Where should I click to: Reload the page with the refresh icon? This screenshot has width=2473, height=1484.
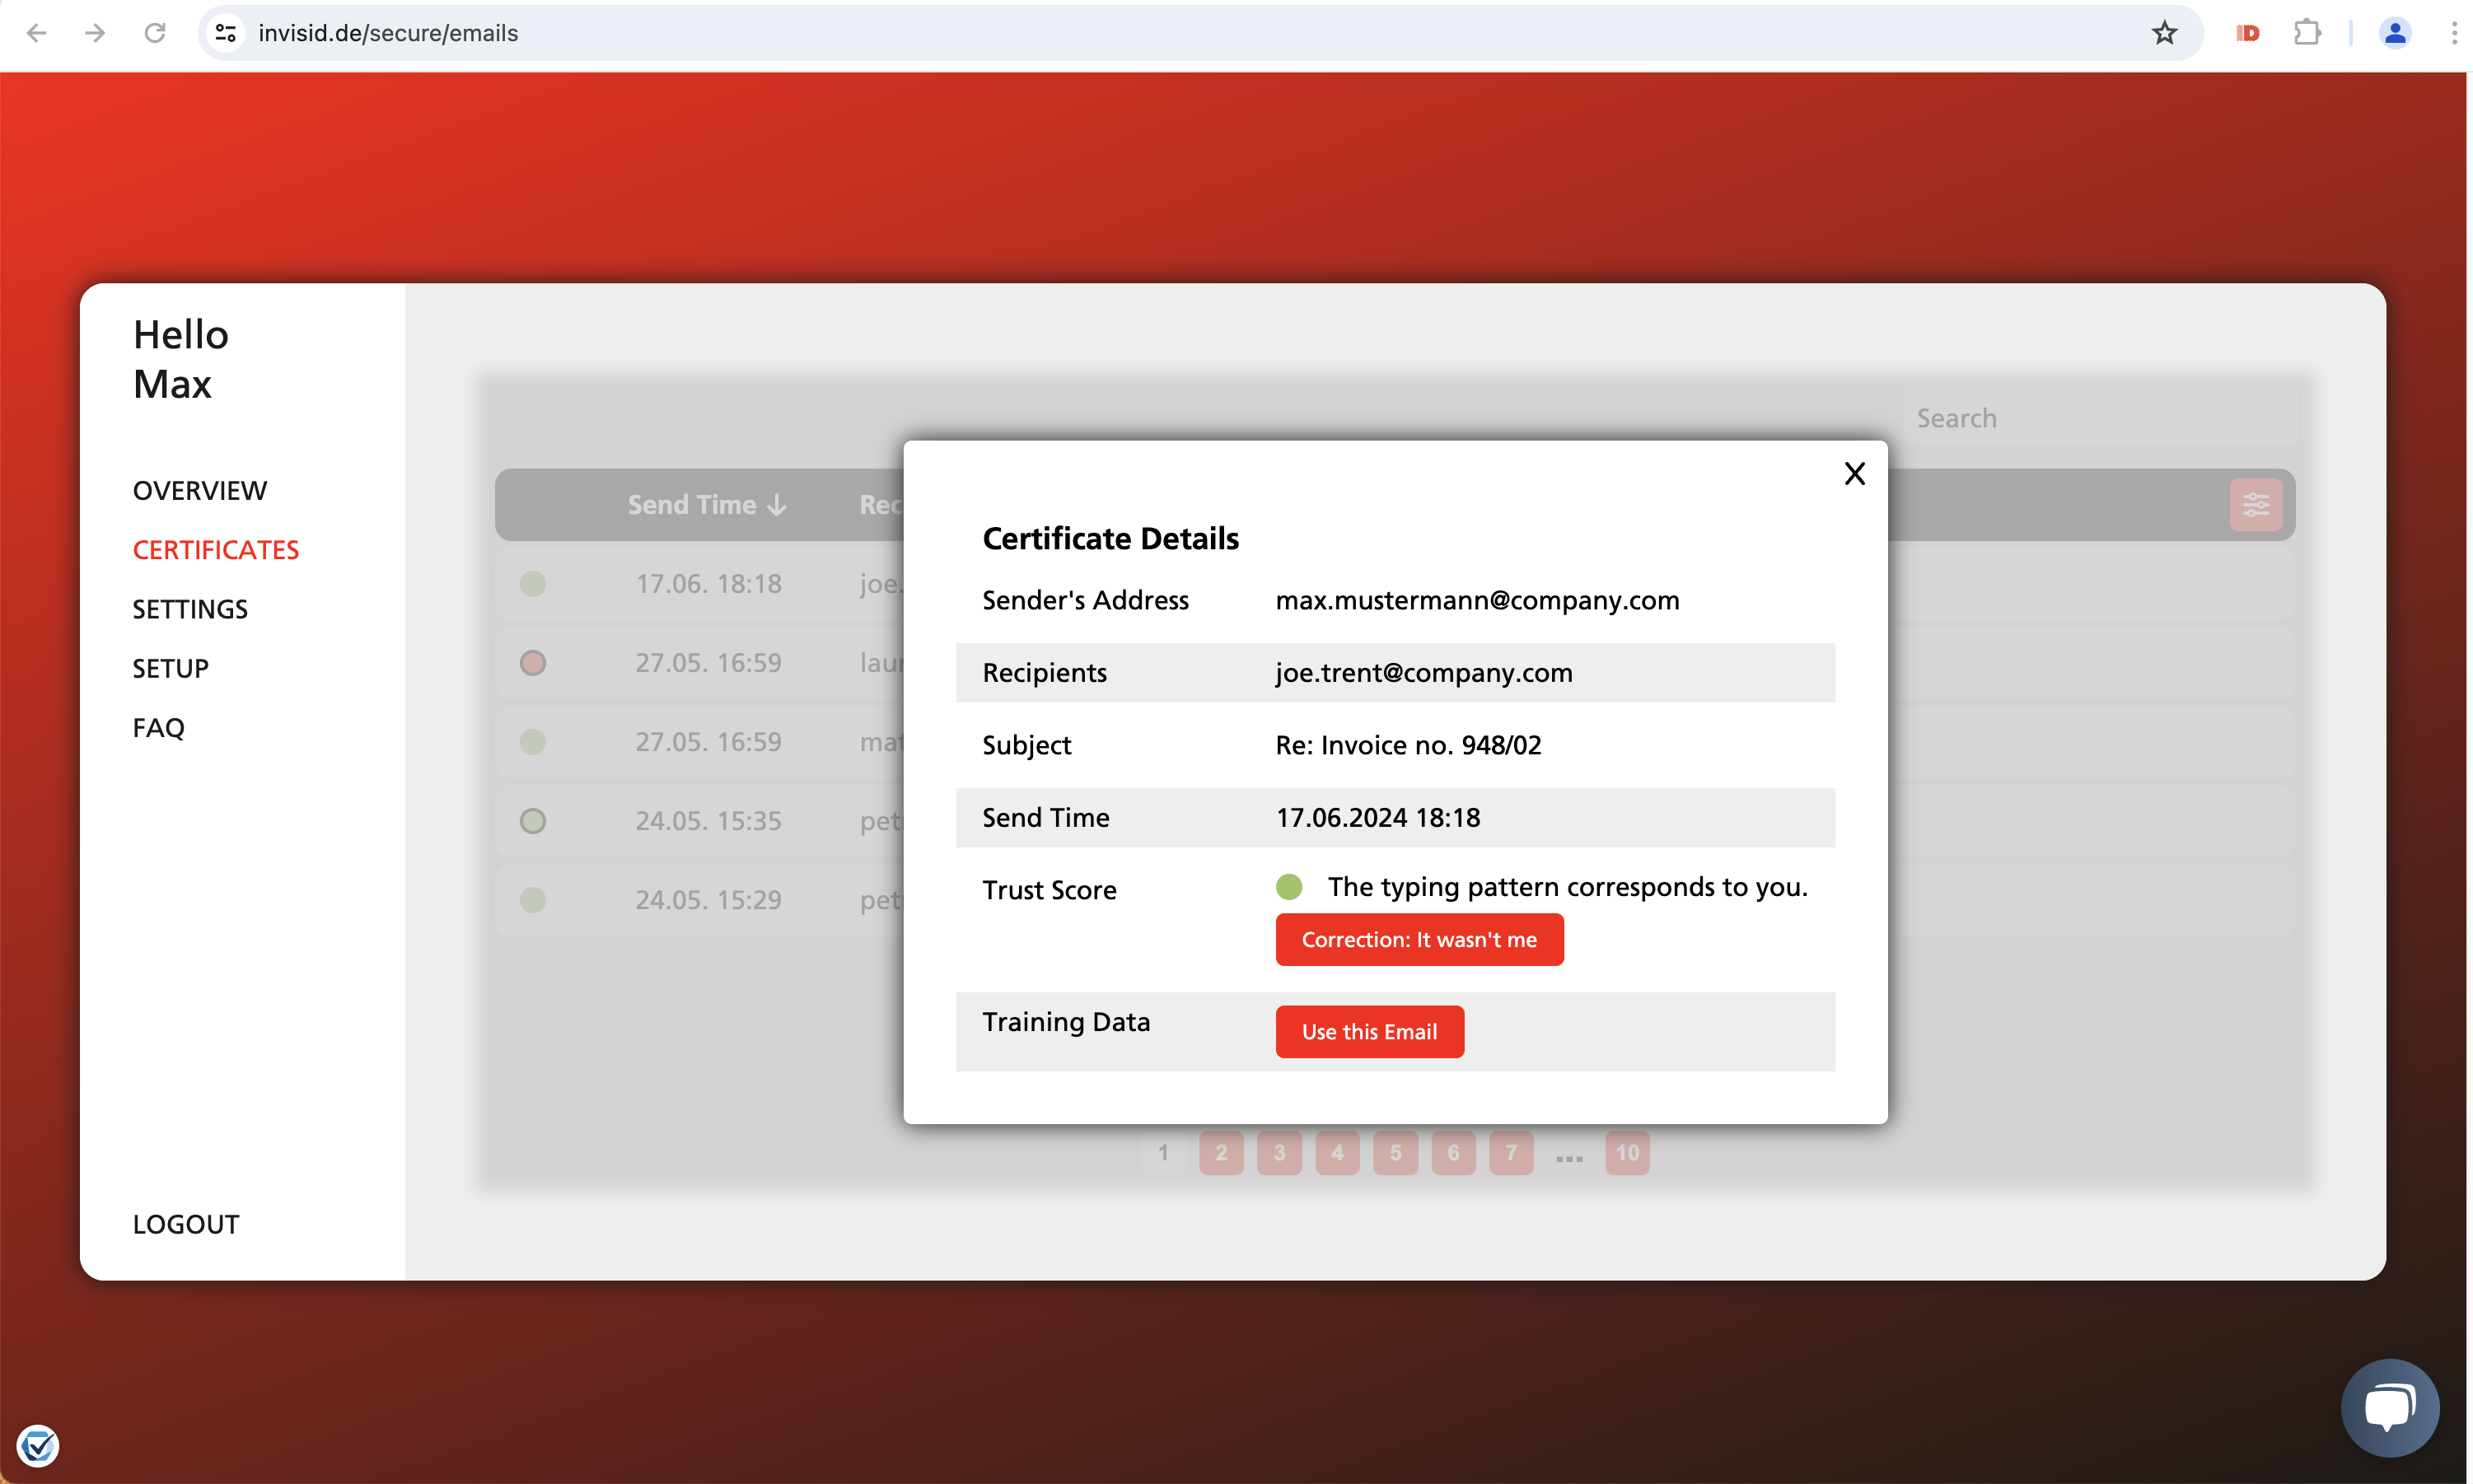(155, 33)
